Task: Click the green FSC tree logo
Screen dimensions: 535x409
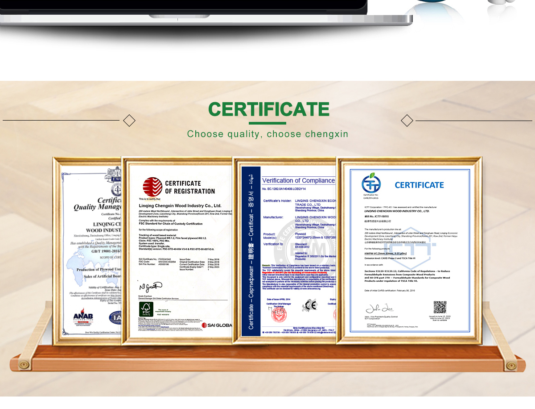Action: click(146, 309)
